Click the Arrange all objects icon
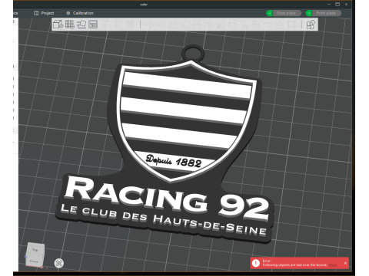 point(93,25)
